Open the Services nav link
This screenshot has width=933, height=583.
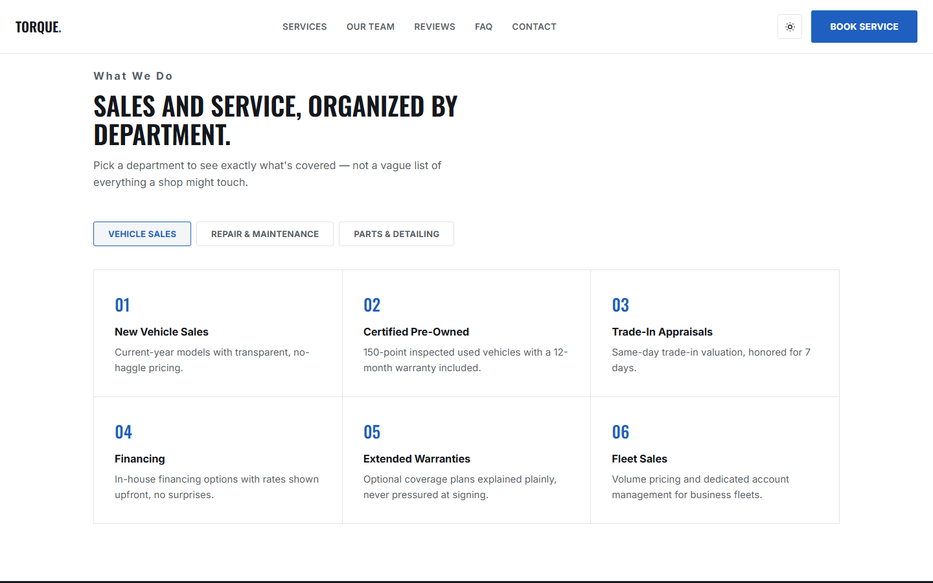(x=305, y=27)
